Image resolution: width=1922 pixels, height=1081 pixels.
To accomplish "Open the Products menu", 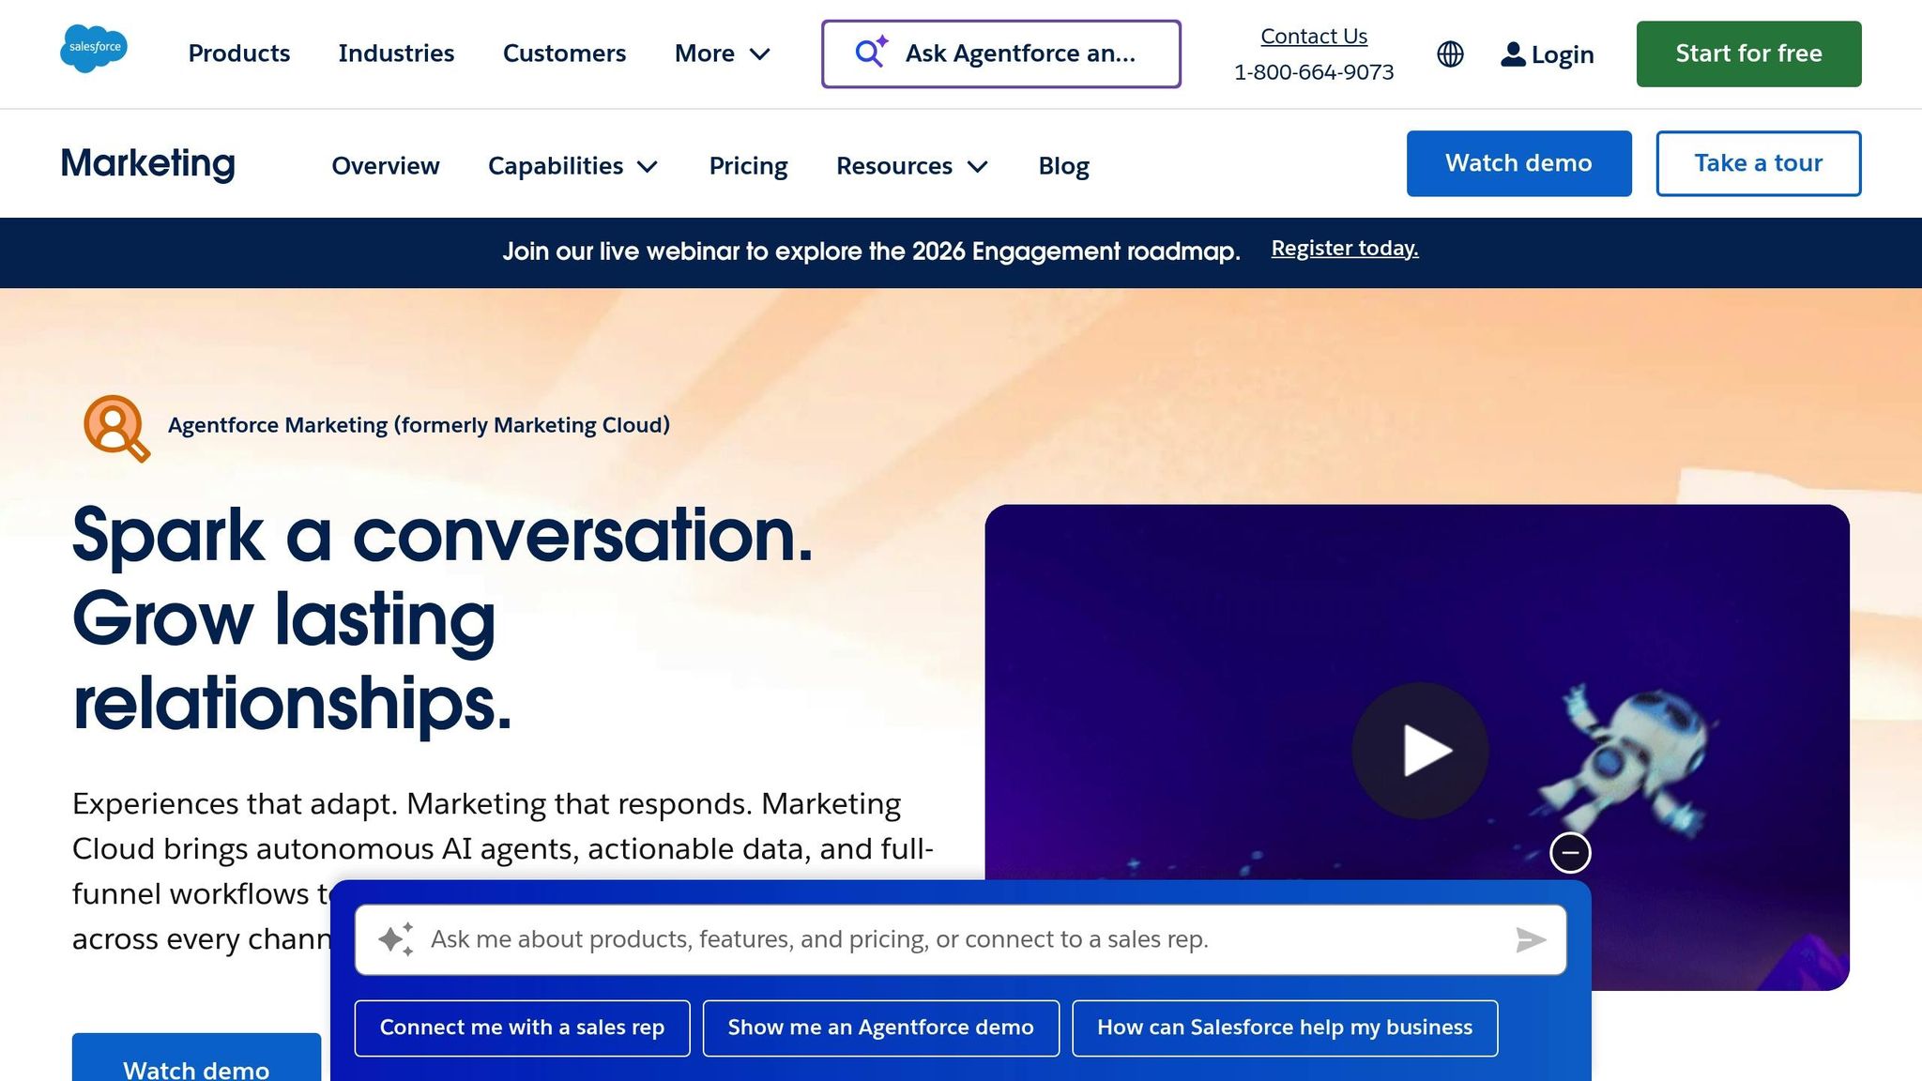I will coord(238,53).
